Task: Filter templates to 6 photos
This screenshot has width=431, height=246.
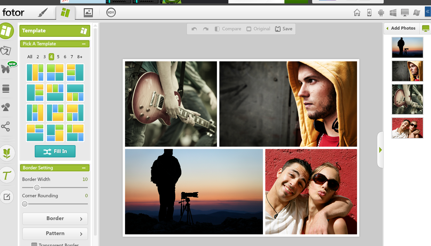Action: click(x=65, y=57)
